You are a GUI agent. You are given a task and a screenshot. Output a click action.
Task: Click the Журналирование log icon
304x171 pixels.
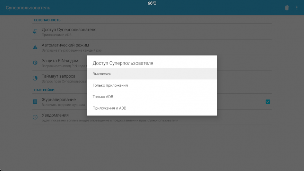(x=35, y=102)
